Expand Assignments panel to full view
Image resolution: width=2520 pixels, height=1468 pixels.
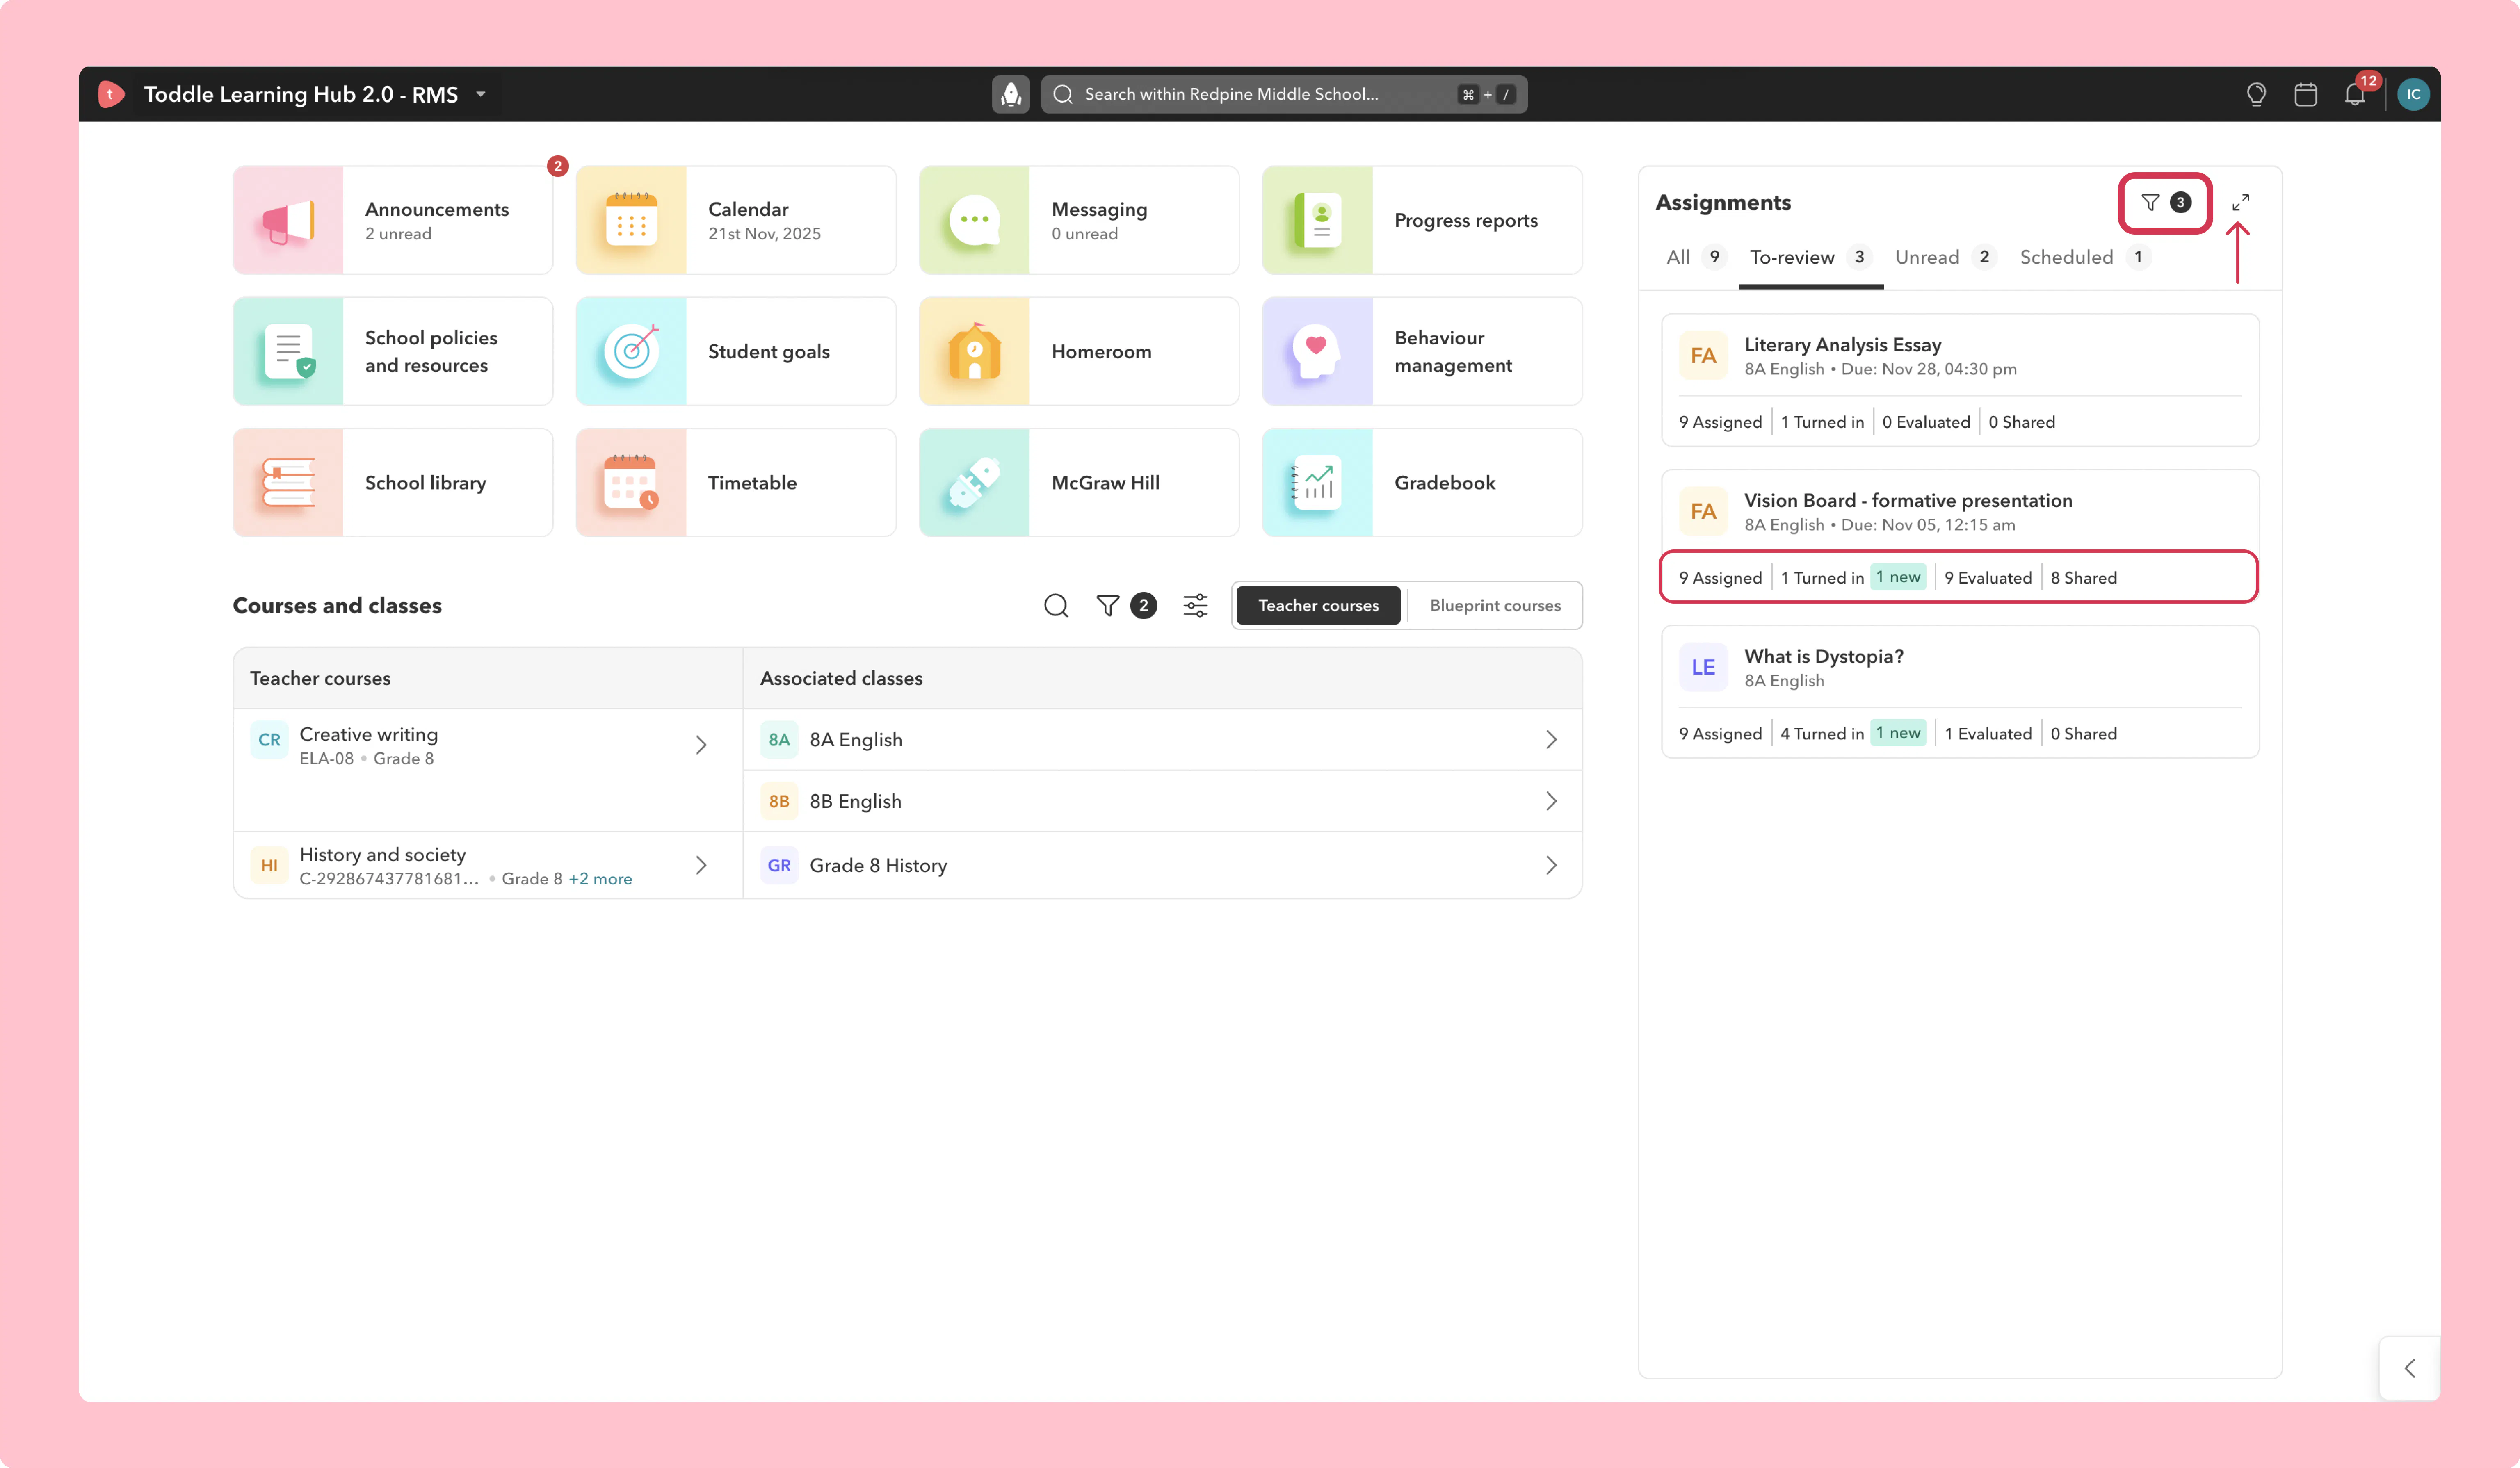point(2241,202)
